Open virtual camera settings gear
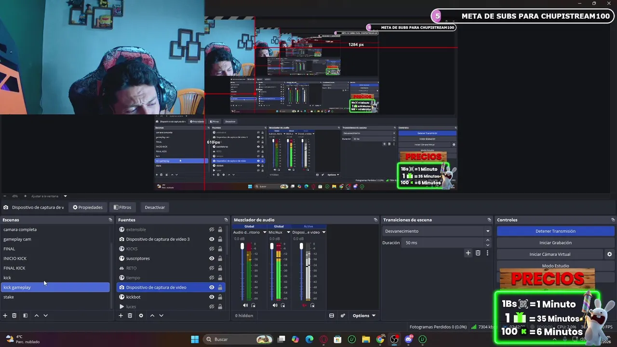Image resolution: width=617 pixels, height=347 pixels. pos(609,254)
